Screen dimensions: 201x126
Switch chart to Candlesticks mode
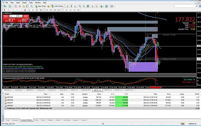pos(71,6)
